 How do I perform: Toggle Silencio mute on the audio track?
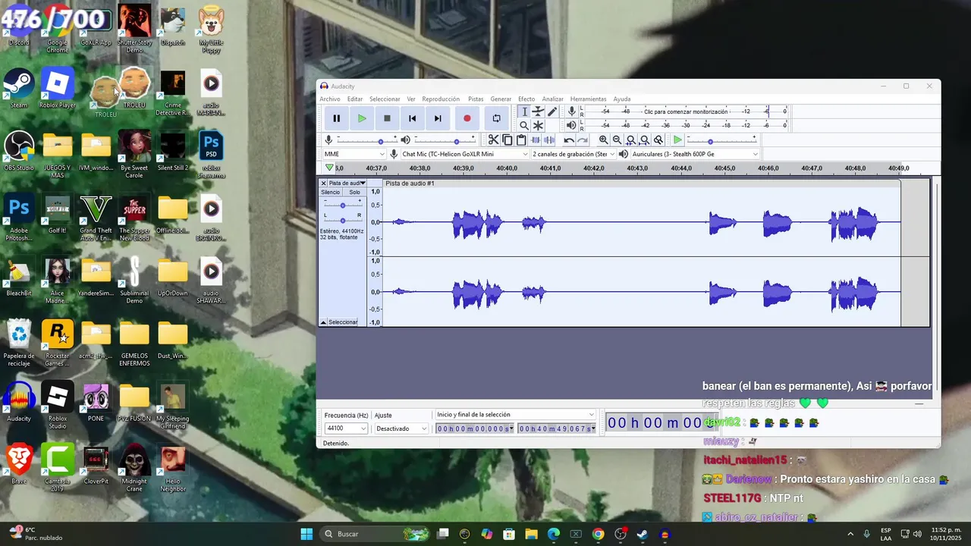(331, 193)
